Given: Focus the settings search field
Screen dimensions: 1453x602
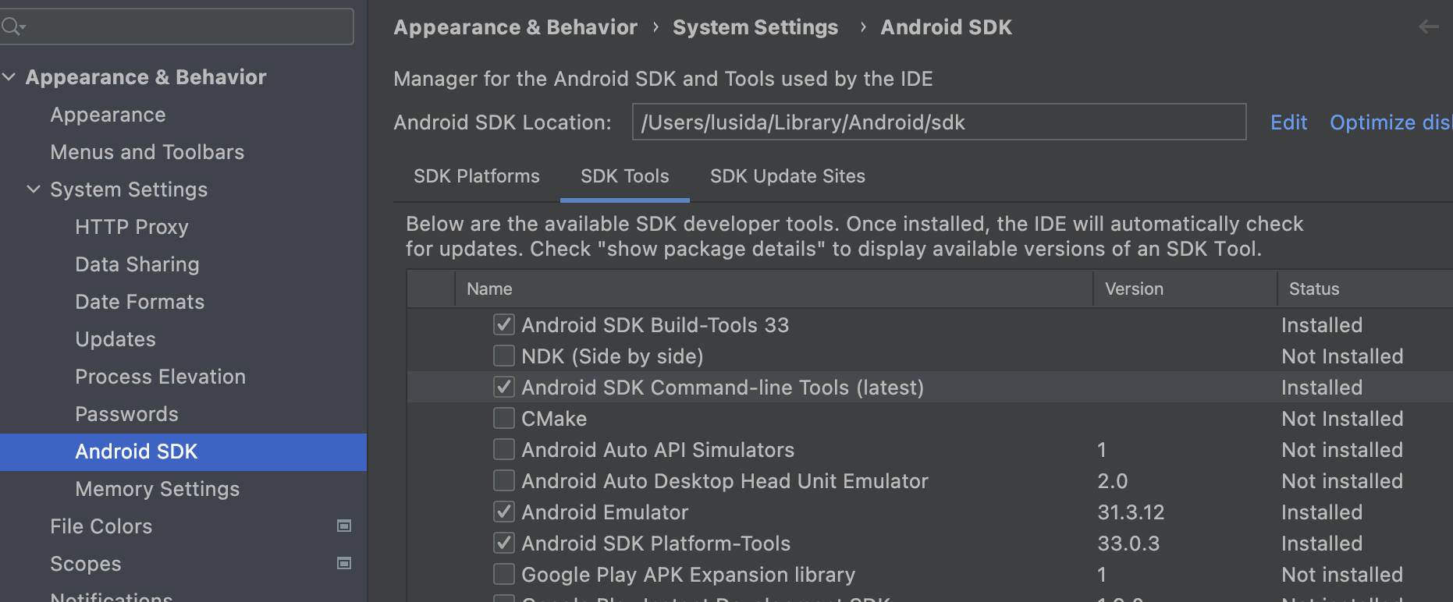Looking at the screenshot, I should point(177,27).
